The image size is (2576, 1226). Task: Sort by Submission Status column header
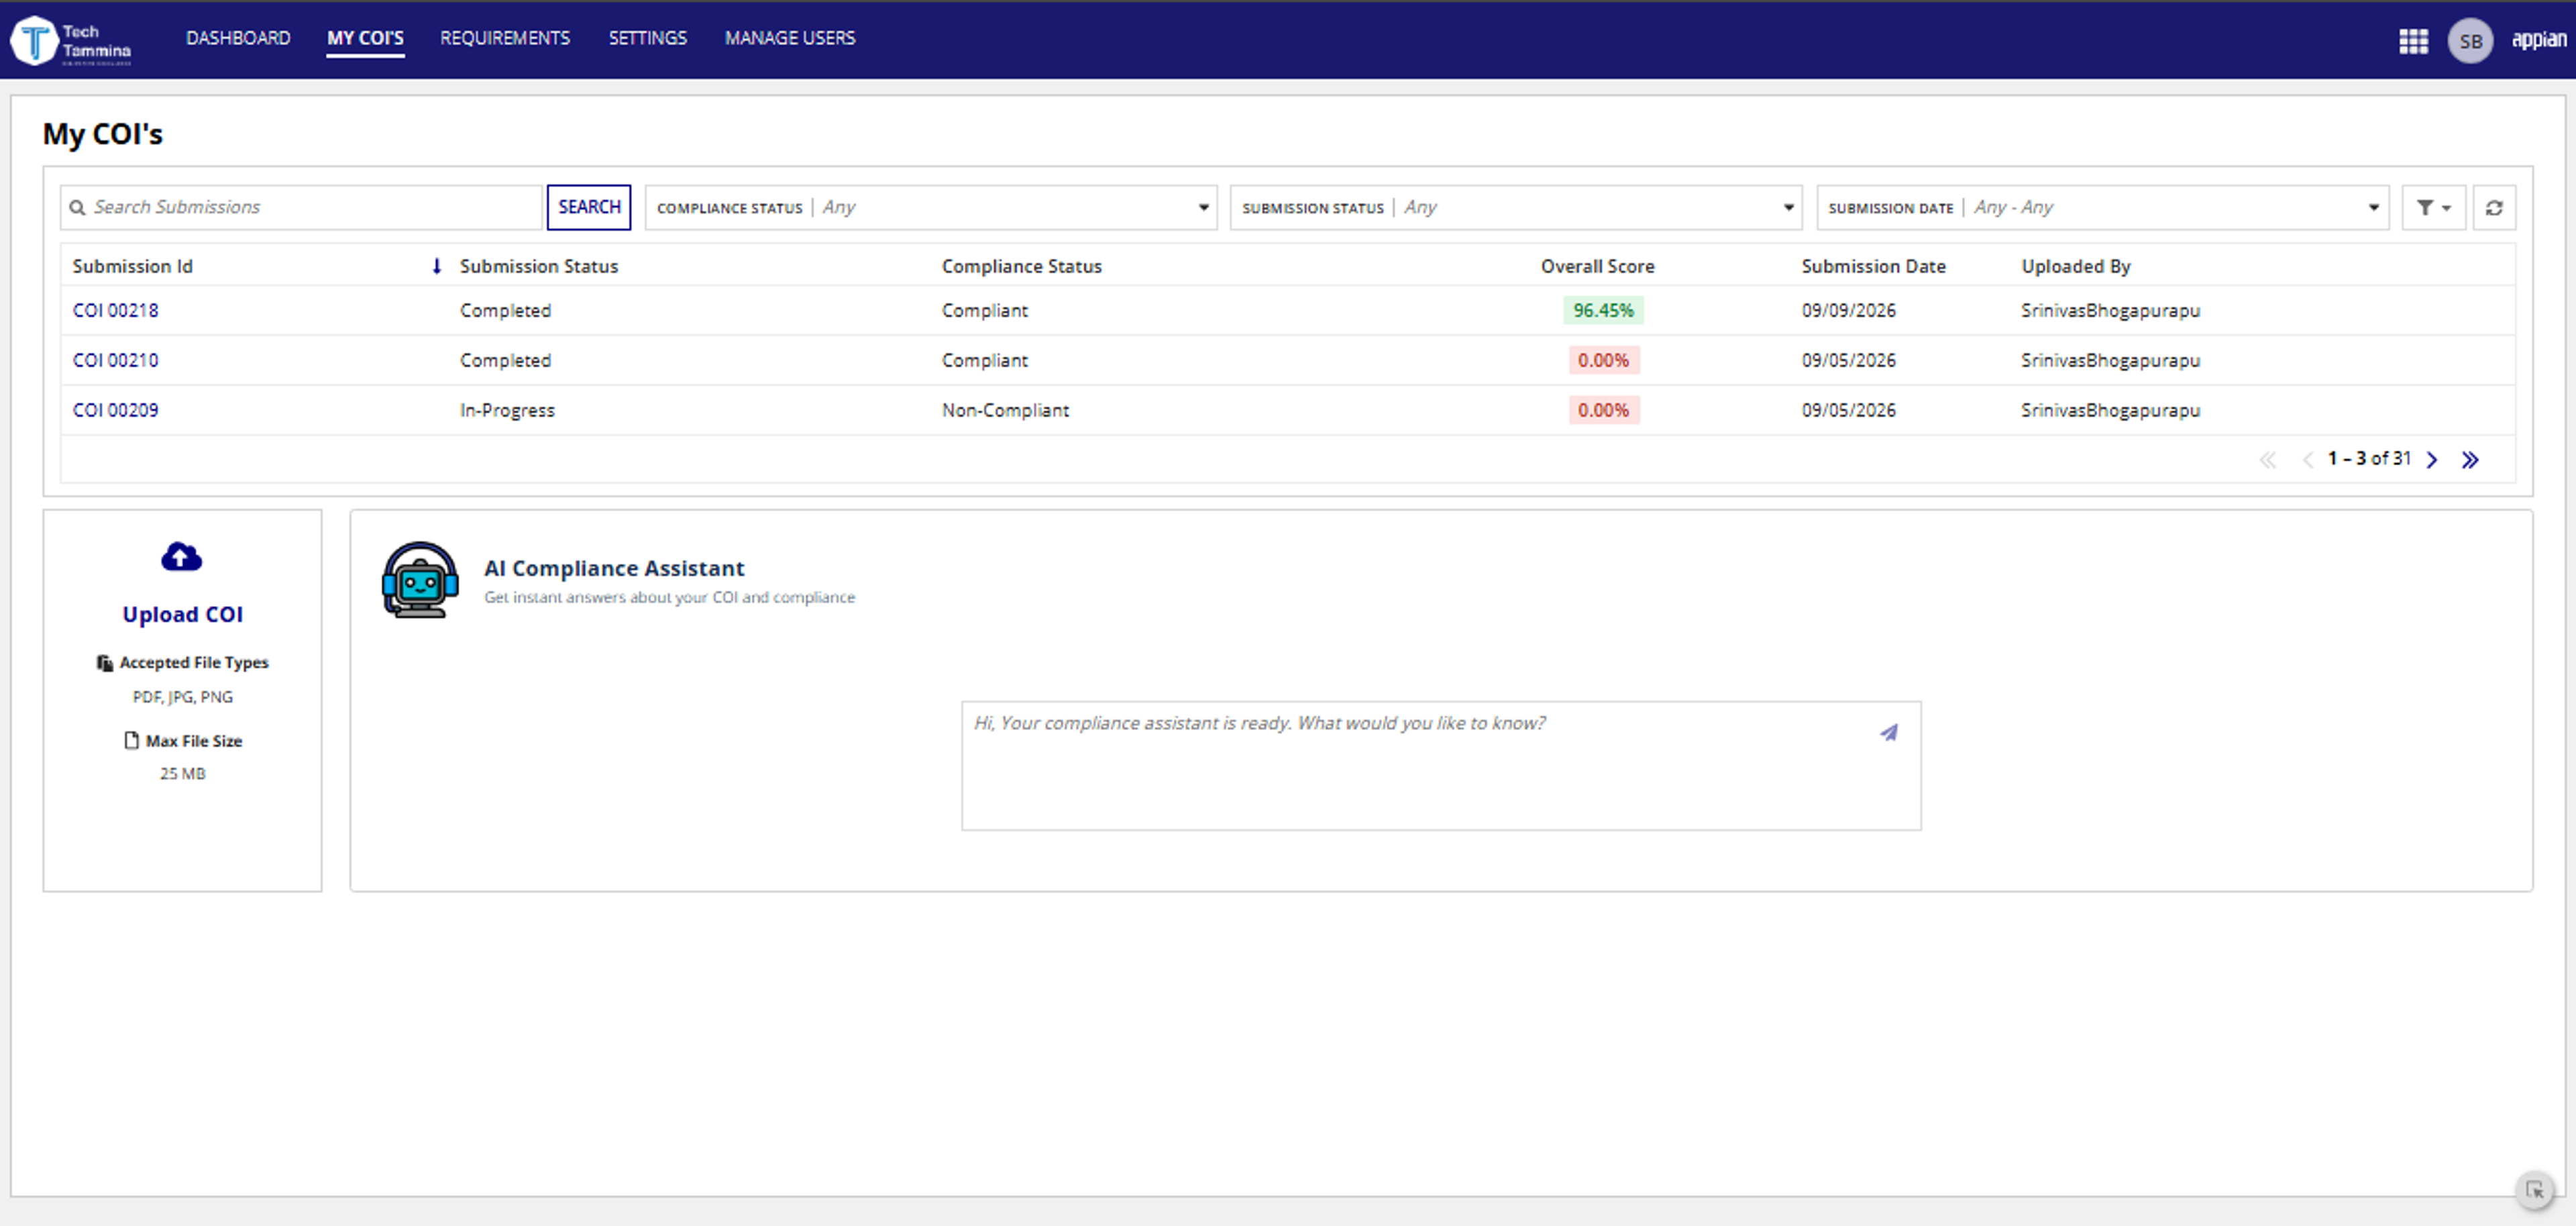click(539, 267)
